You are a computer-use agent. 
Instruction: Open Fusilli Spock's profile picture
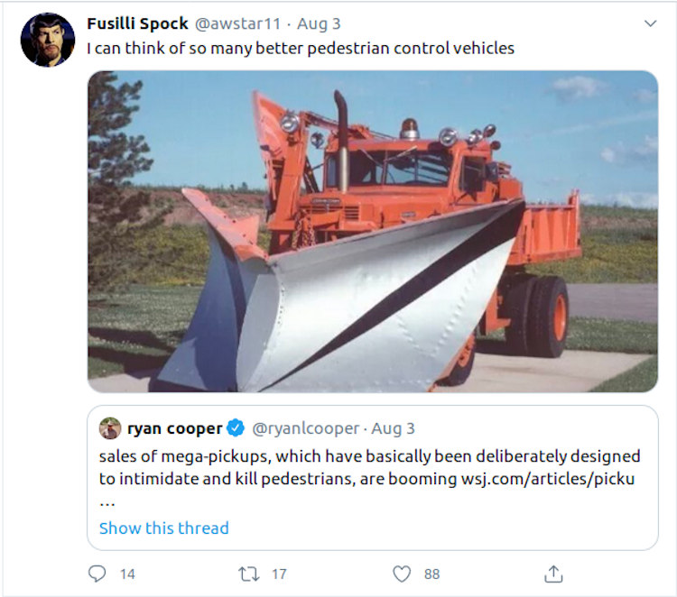click(47, 40)
